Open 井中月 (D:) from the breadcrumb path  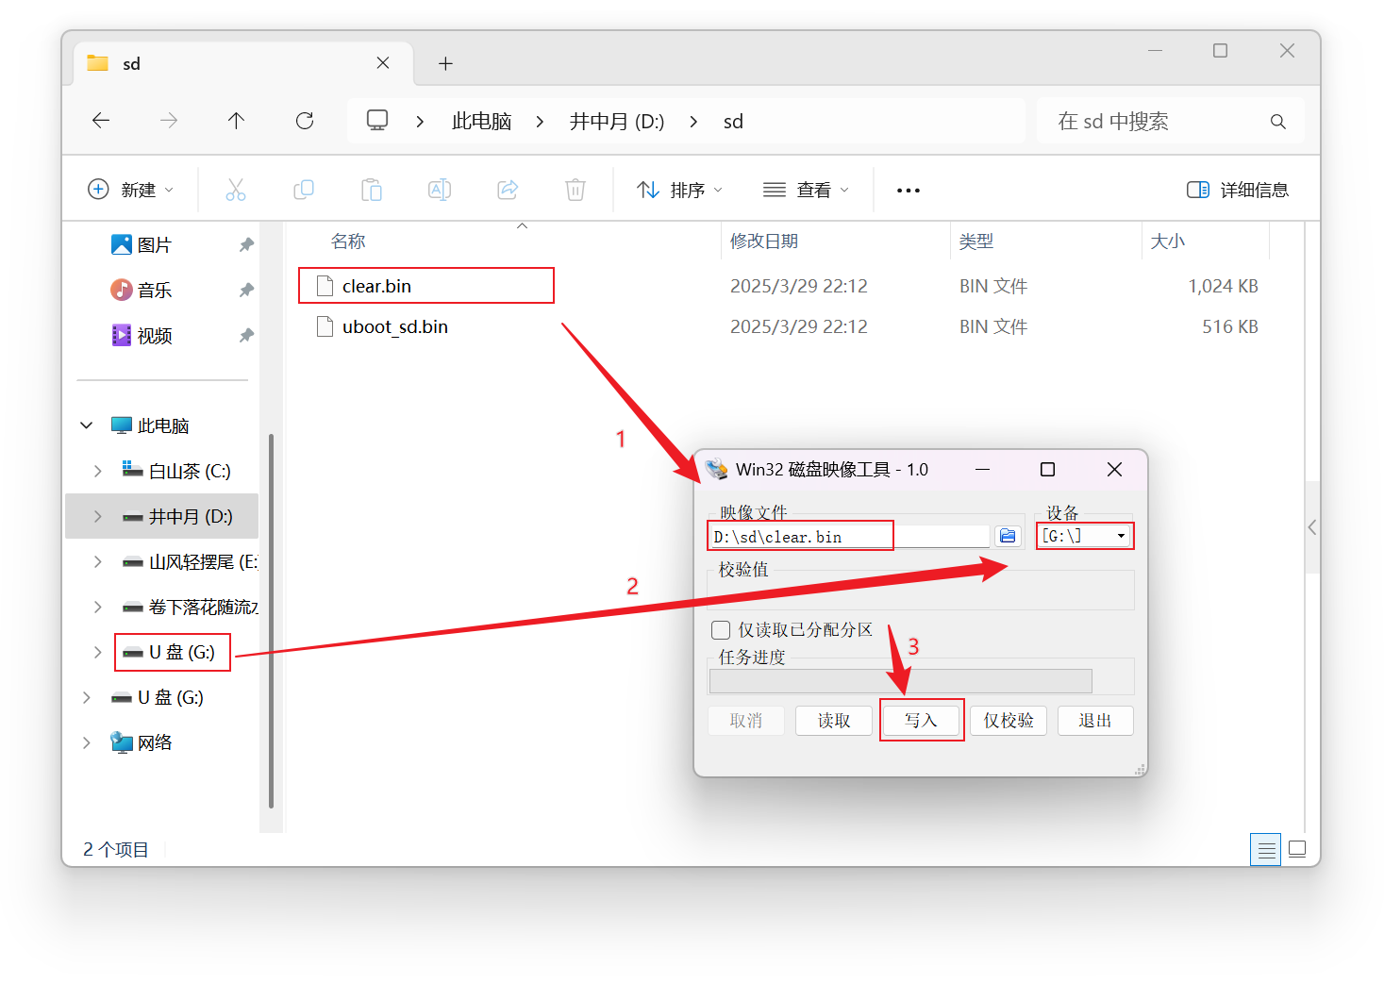[x=615, y=121]
